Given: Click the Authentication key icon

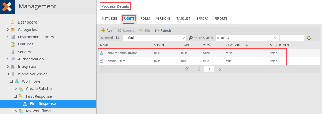Looking at the screenshot, I should (12, 59).
